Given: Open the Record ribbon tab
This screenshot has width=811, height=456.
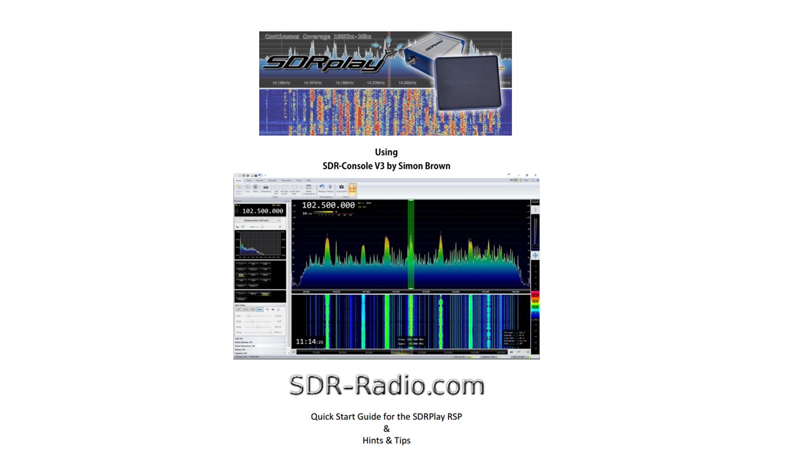Looking at the screenshot, I should 272,180.
